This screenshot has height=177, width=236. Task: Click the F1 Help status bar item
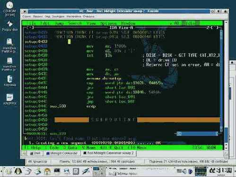click(x=33, y=148)
